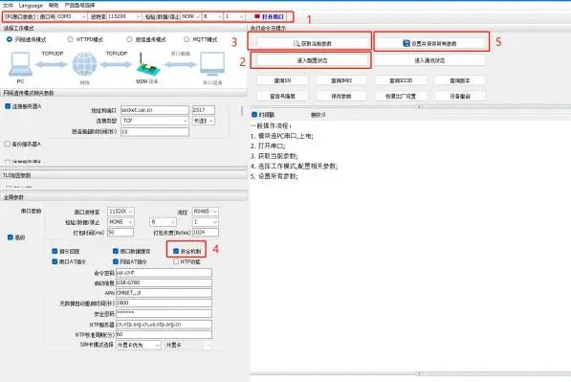
Task: Click the packing time field showing 50
Action: [x=121, y=233]
